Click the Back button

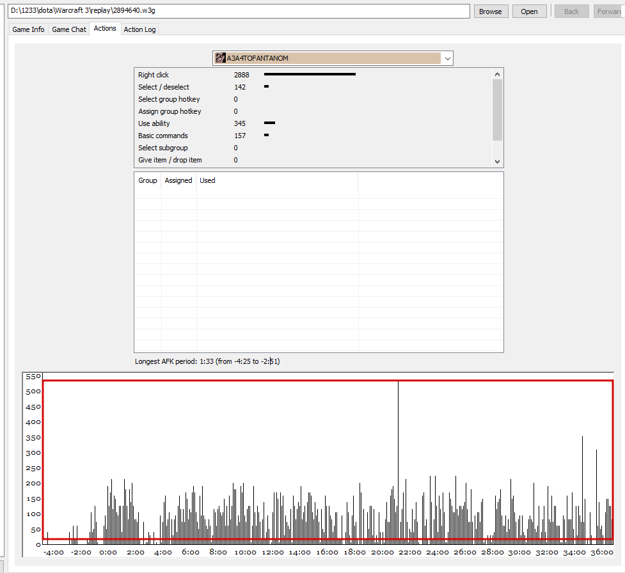571,11
